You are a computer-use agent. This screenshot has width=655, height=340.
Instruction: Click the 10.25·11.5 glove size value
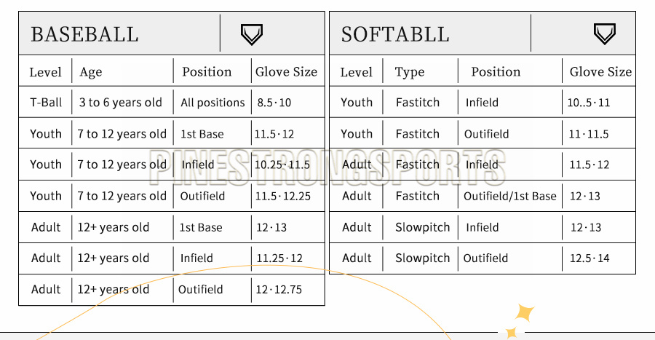(x=282, y=165)
